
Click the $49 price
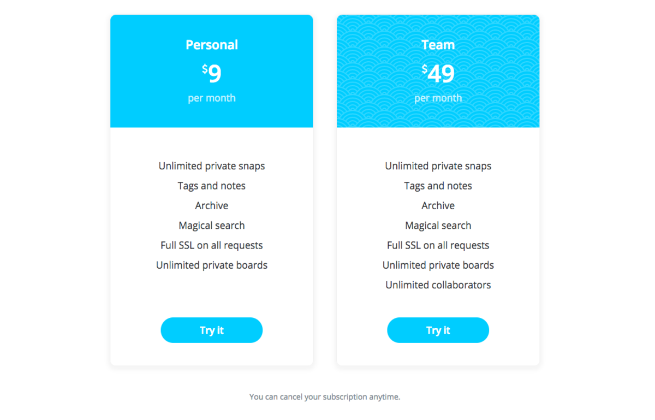(438, 73)
